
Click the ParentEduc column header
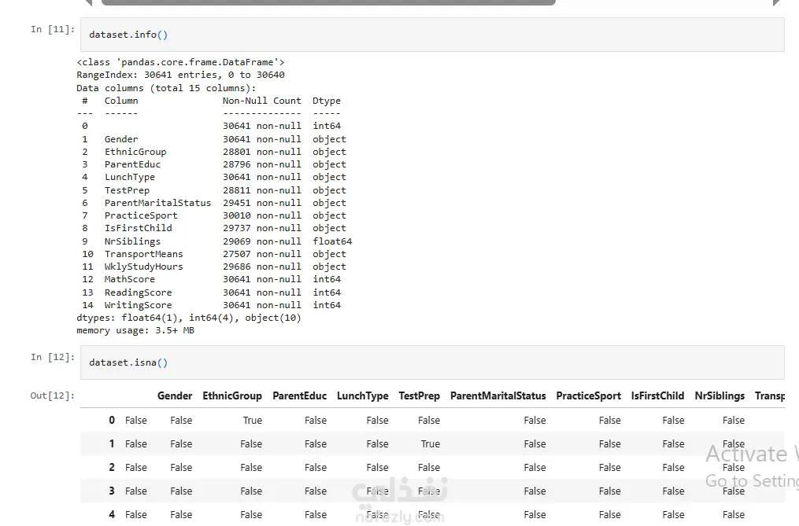[299, 396]
